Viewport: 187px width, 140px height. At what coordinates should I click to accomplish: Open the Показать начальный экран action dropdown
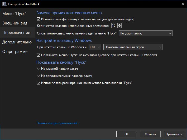pos(133,47)
